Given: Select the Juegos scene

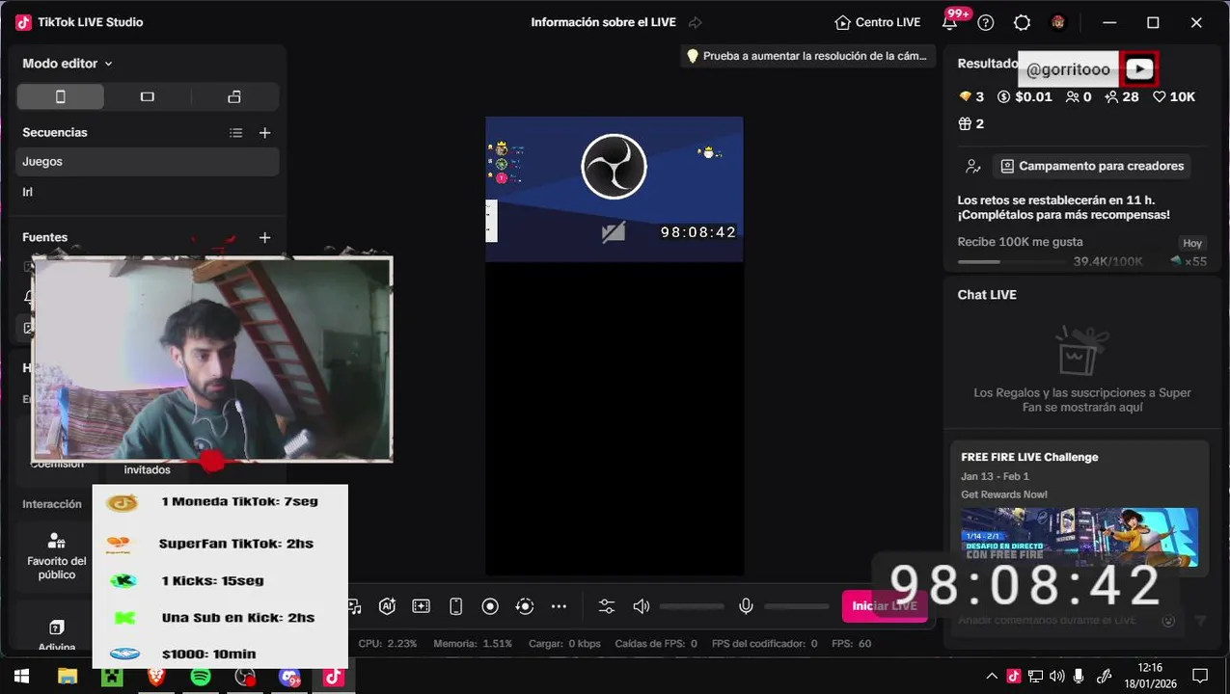Looking at the screenshot, I should click(x=148, y=162).
